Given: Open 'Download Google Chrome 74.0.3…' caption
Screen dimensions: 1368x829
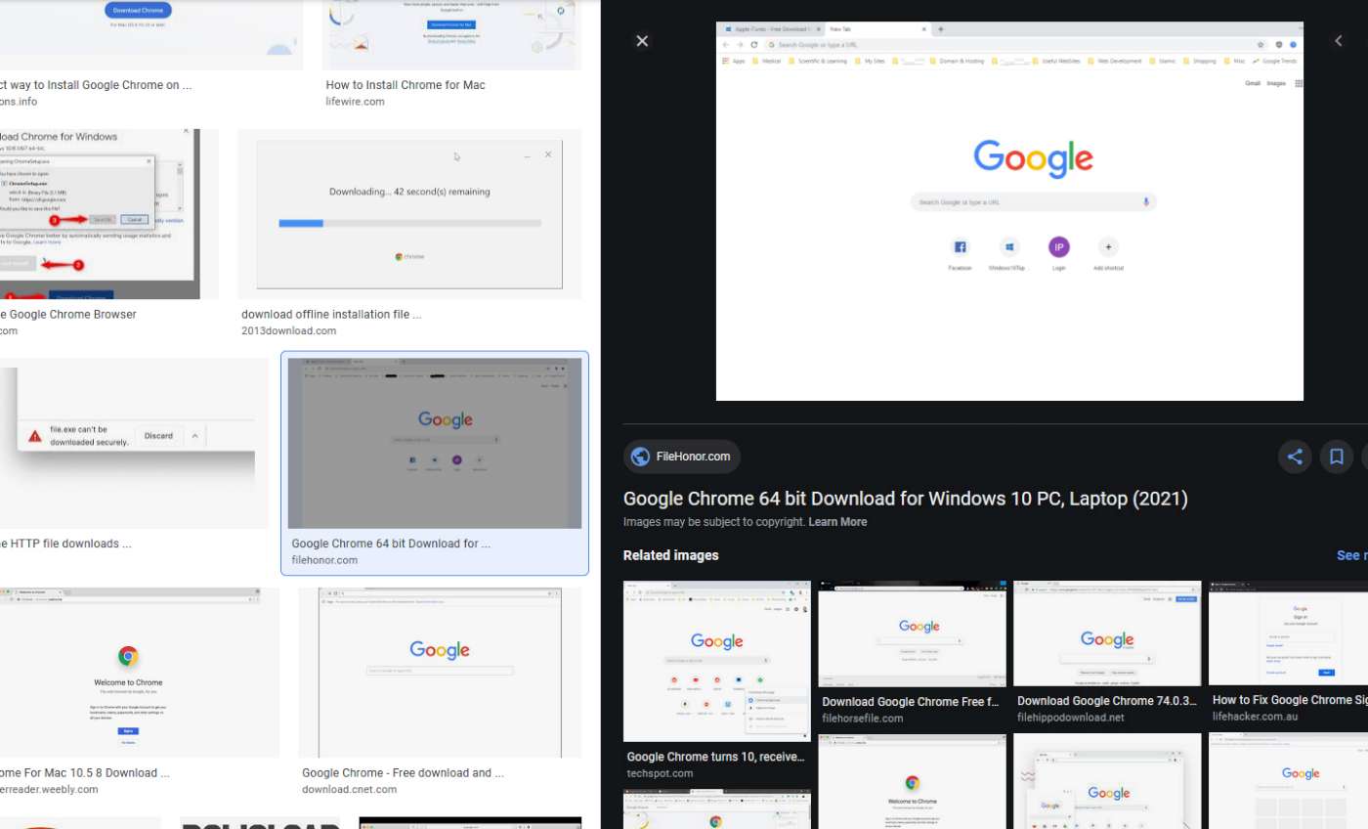Looking at the screenshot, I should (x=1106, y=701).
